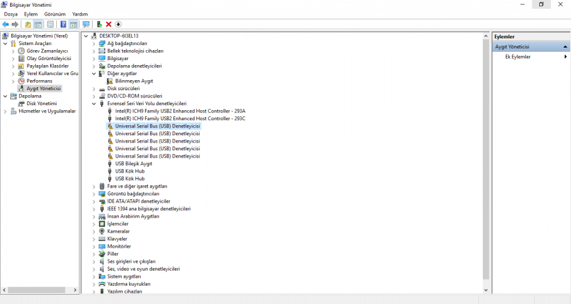Click Kameralar webcam icon
Screen dimensions: 571x304
(x=102, y=231)
